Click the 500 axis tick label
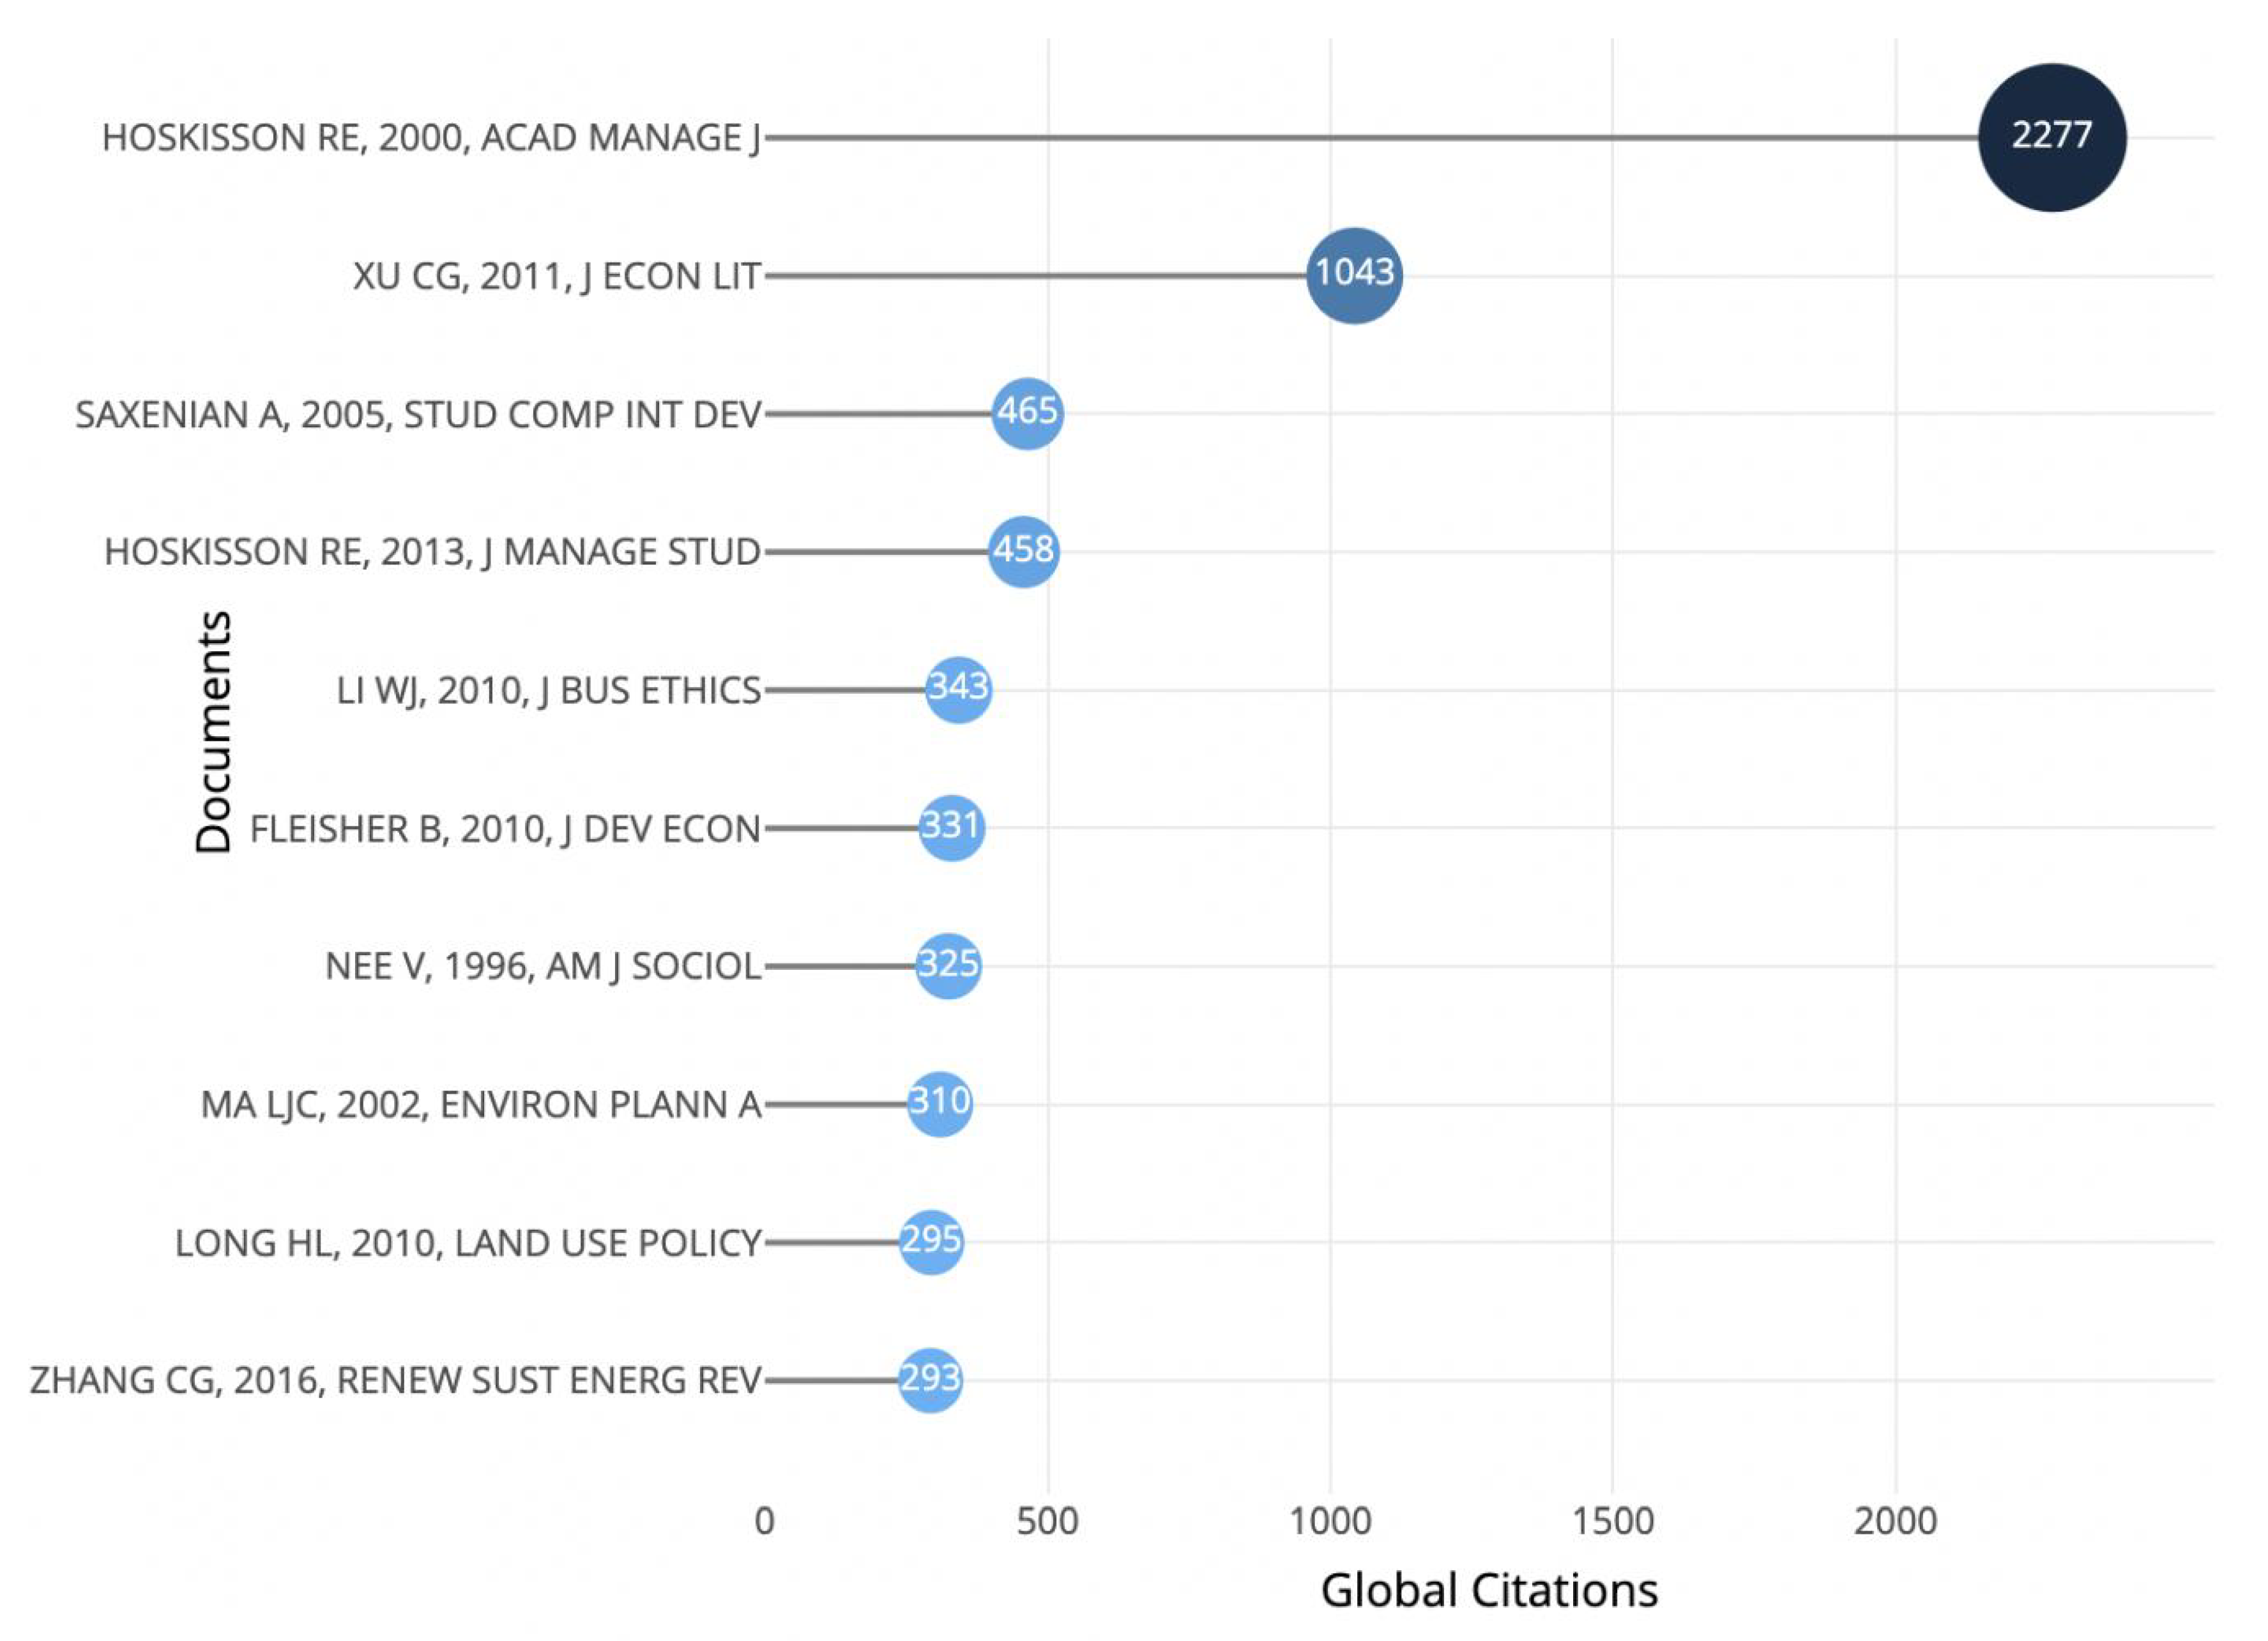 point(1047,1521)
